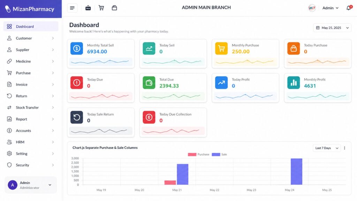Click the May 24 Sale bar
The image size is (357, 201).
tap(296, 172)
